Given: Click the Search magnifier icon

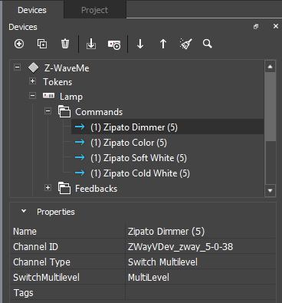Looking at the screenshot, I should (208, 44).
